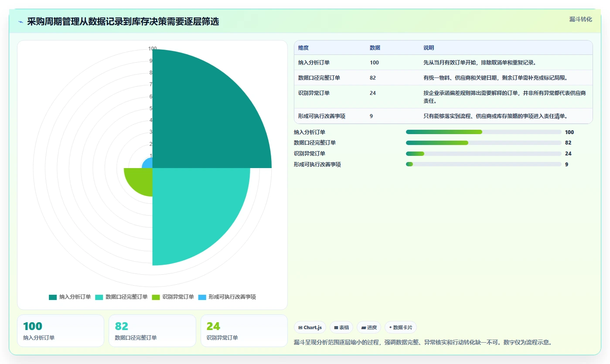The image size is (610, 364).
Task: Click the progress value 24
Action: coord(568,154)
